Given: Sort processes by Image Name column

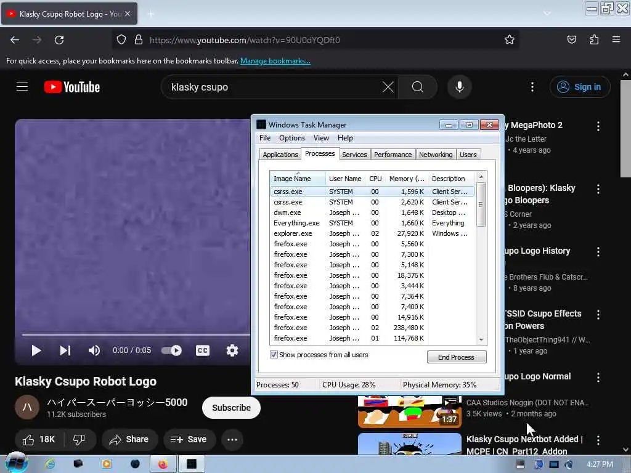Looking at the screenshot, I should coord(298,179).
